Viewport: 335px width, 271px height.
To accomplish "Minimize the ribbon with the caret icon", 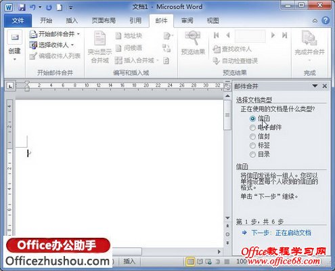I will pyautogui.click(x=315, y=21).
